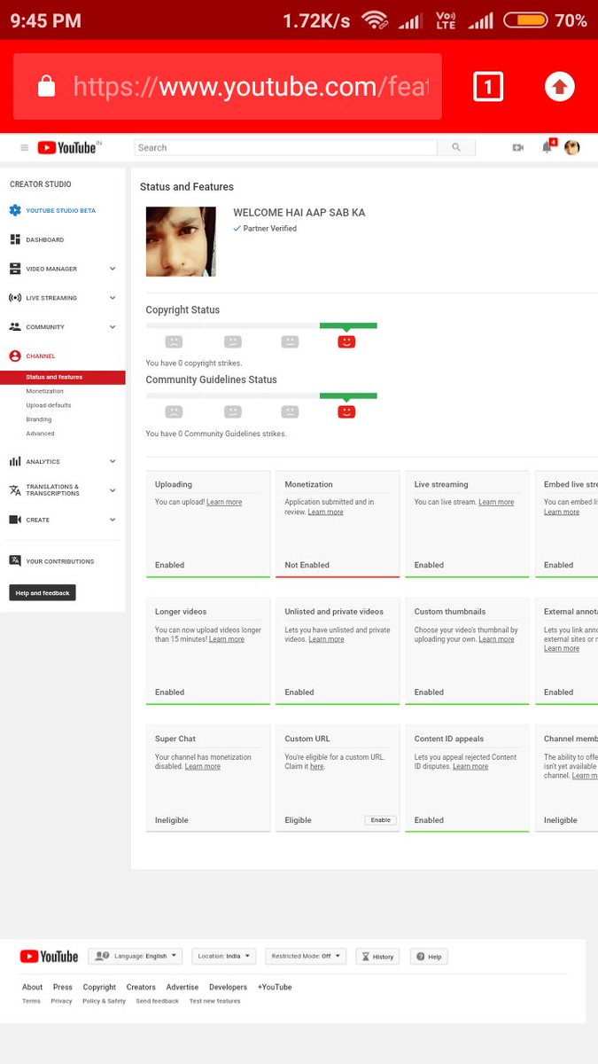Screen dimensions: 598x1064
Task: Click the red smiley under Community Guidelines Status
Action: click(x=346, y=411)
